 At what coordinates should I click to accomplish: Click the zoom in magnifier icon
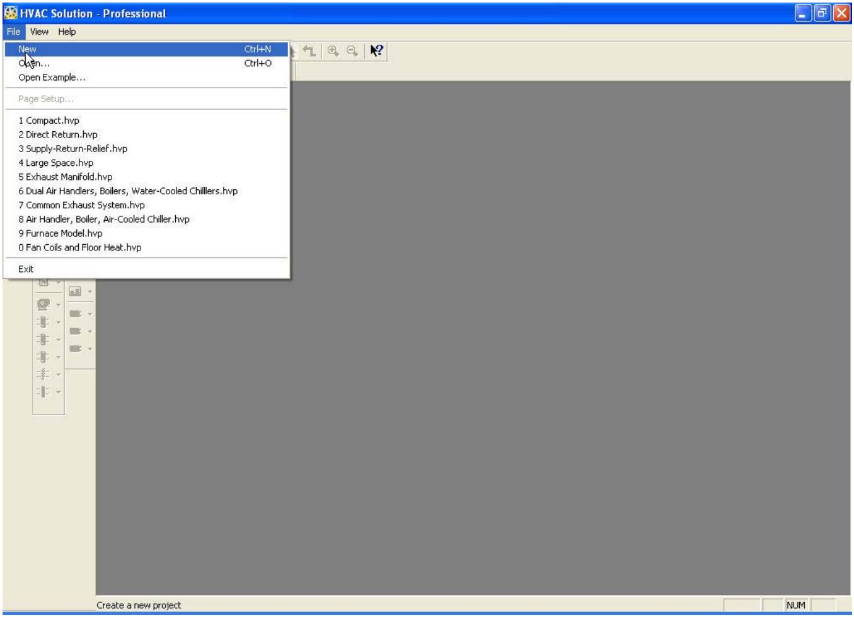[x=333, y=51]
